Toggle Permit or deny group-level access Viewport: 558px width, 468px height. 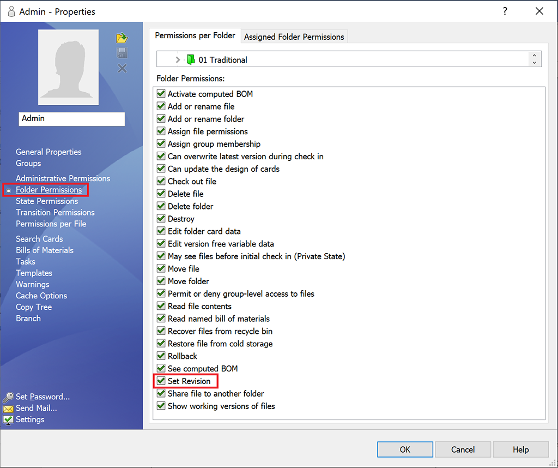pos(161,293)
